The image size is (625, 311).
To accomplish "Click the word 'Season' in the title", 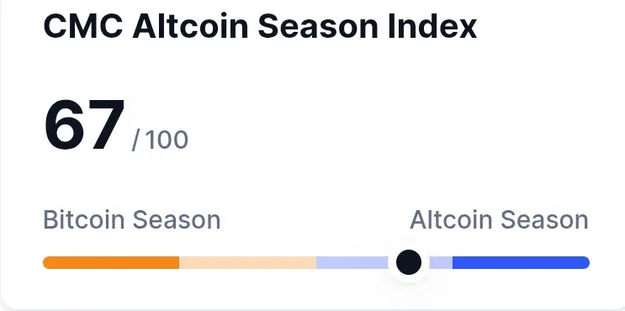I will pos(318,26).
